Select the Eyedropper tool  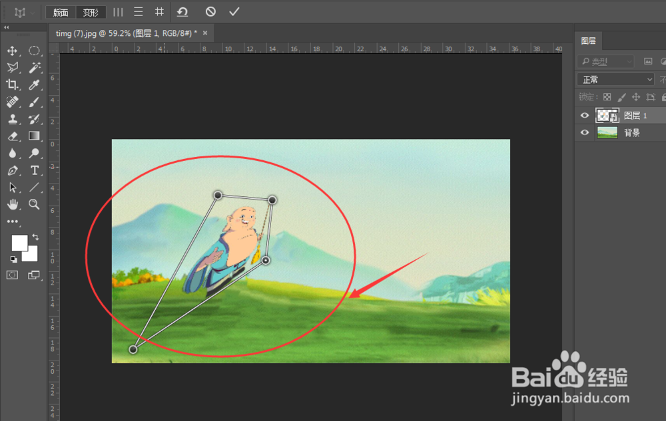[34, 84]
